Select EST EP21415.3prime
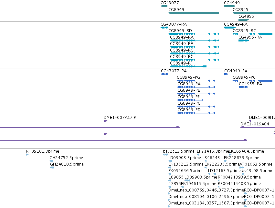275x208 pixels. (x=213, y=151)
